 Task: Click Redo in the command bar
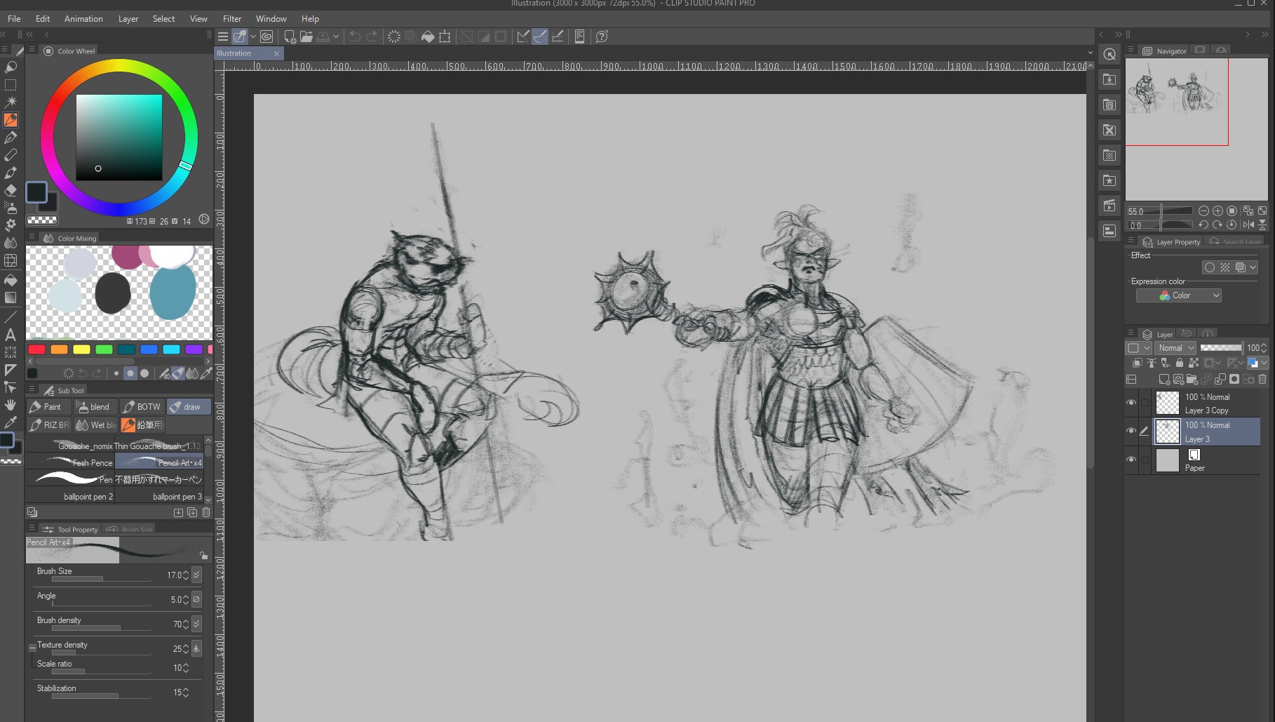tap(372, 36)
